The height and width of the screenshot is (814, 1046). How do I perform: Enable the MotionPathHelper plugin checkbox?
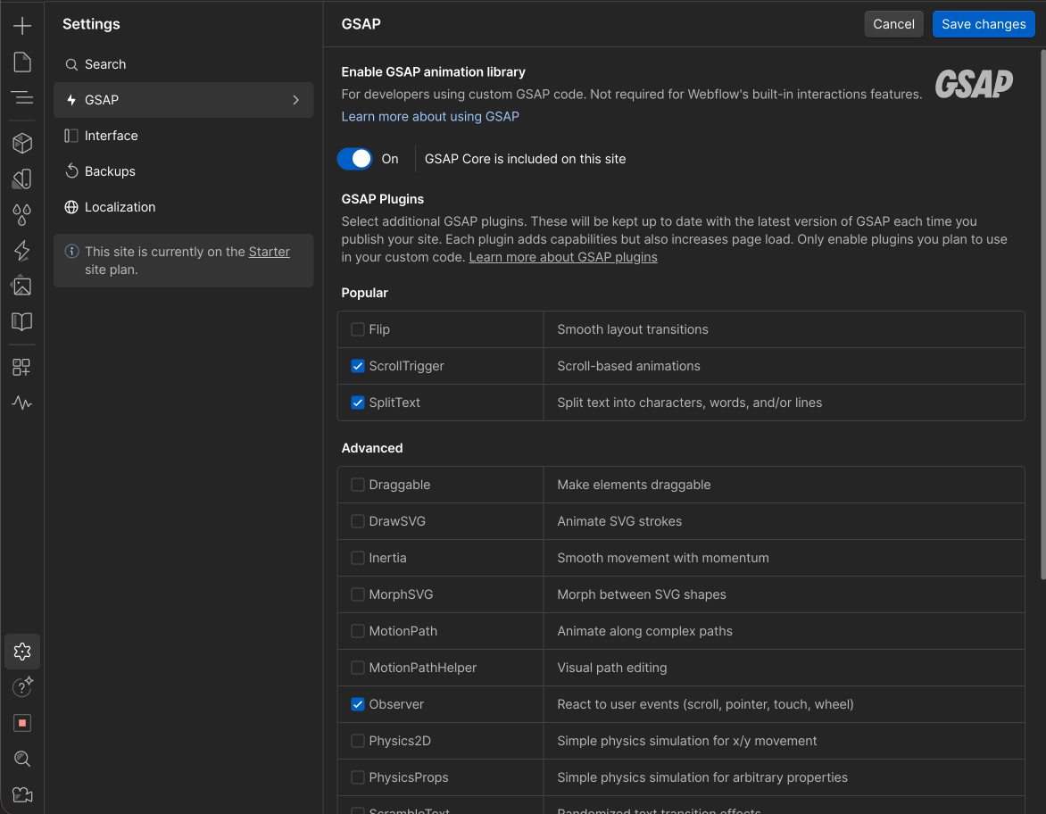point(358,668)
